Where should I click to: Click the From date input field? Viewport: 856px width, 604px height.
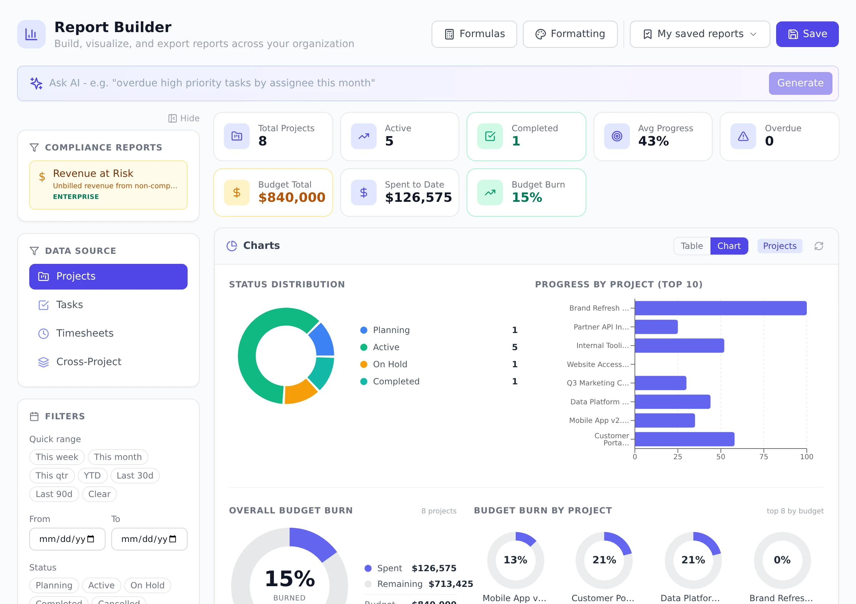(67, 539)
